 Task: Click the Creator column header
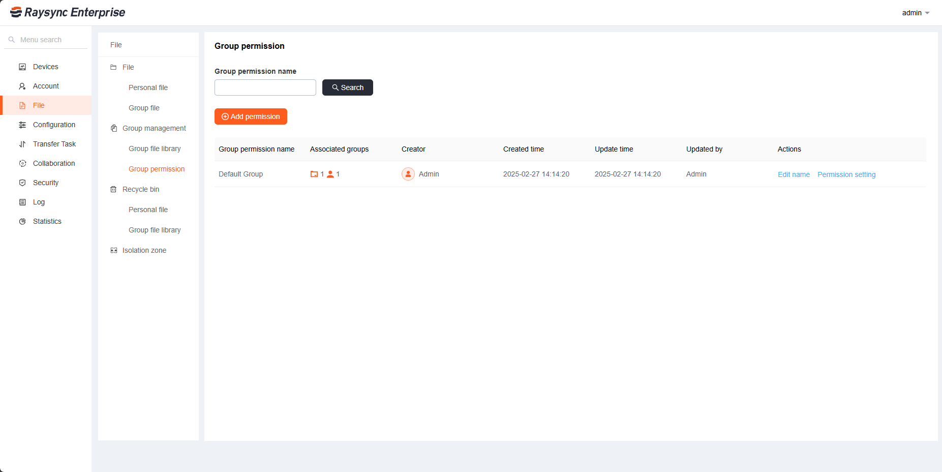(x=413, y=149)
